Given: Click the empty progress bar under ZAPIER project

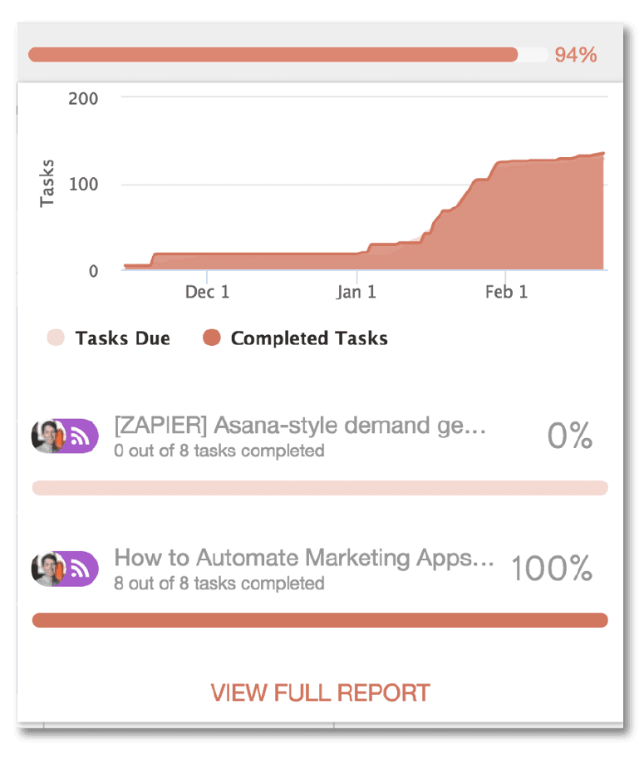Looking at the screenshot, I should click(x=320, y=488).
